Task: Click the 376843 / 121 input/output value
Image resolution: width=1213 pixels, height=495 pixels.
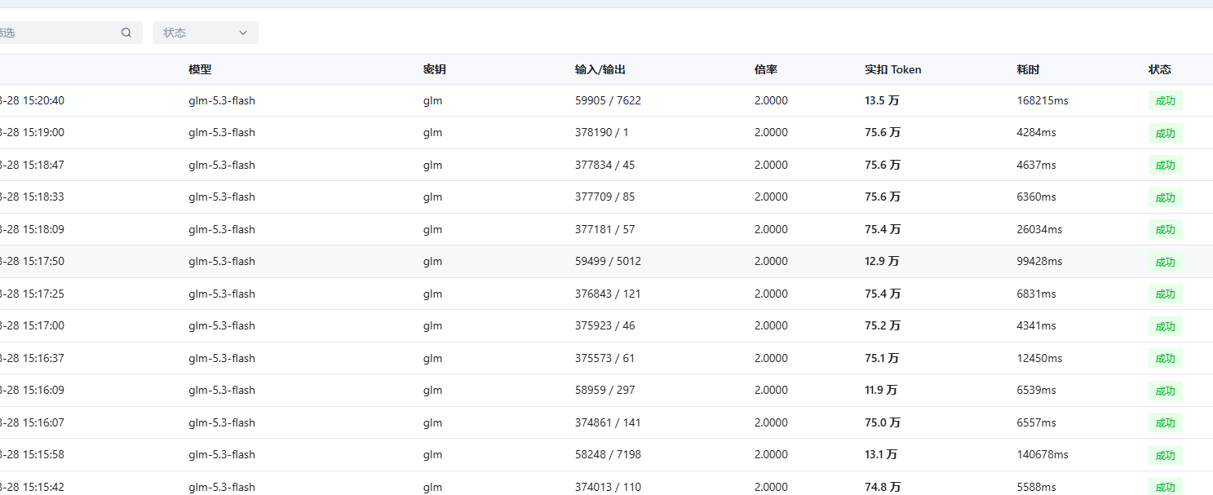Action: point(608,294)
